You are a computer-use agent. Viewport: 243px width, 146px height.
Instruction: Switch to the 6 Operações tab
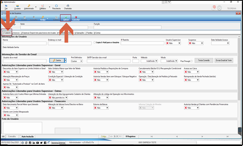(x=79, y=33)
